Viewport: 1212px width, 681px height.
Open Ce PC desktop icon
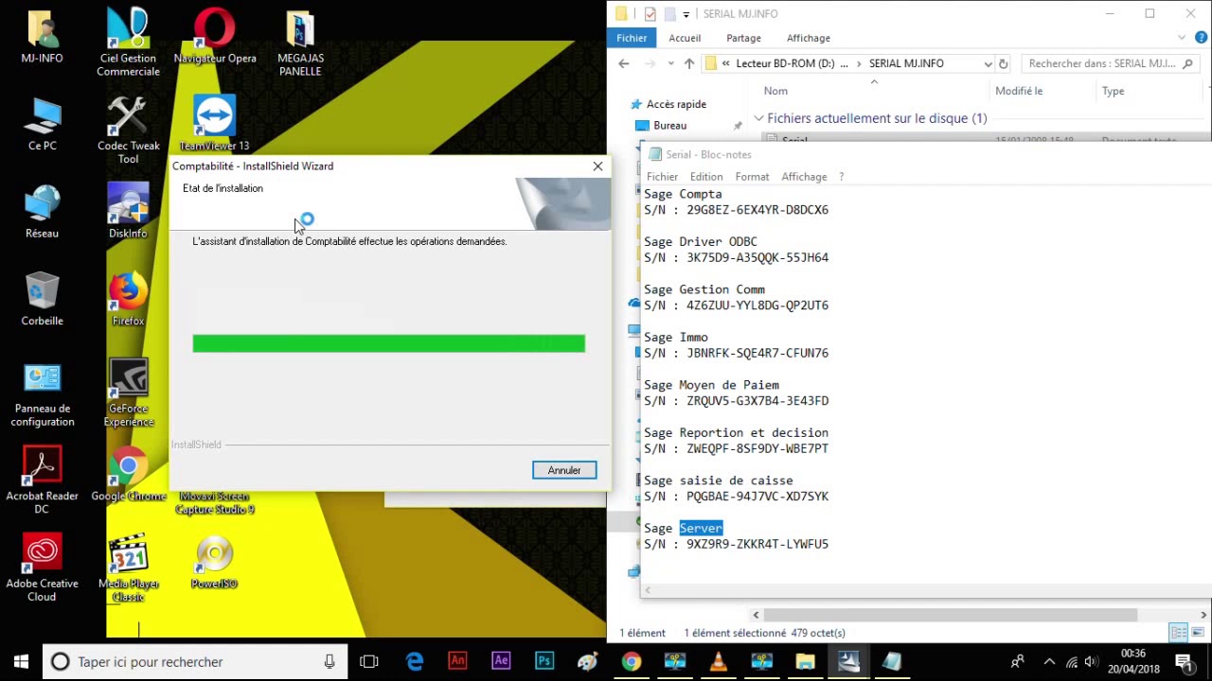[42, 124]
